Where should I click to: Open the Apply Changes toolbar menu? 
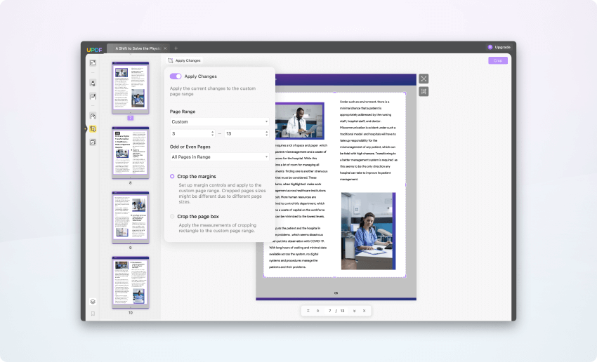185,60
